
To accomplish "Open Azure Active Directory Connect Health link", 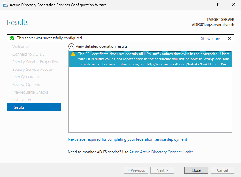I will [x=162, y=152].
